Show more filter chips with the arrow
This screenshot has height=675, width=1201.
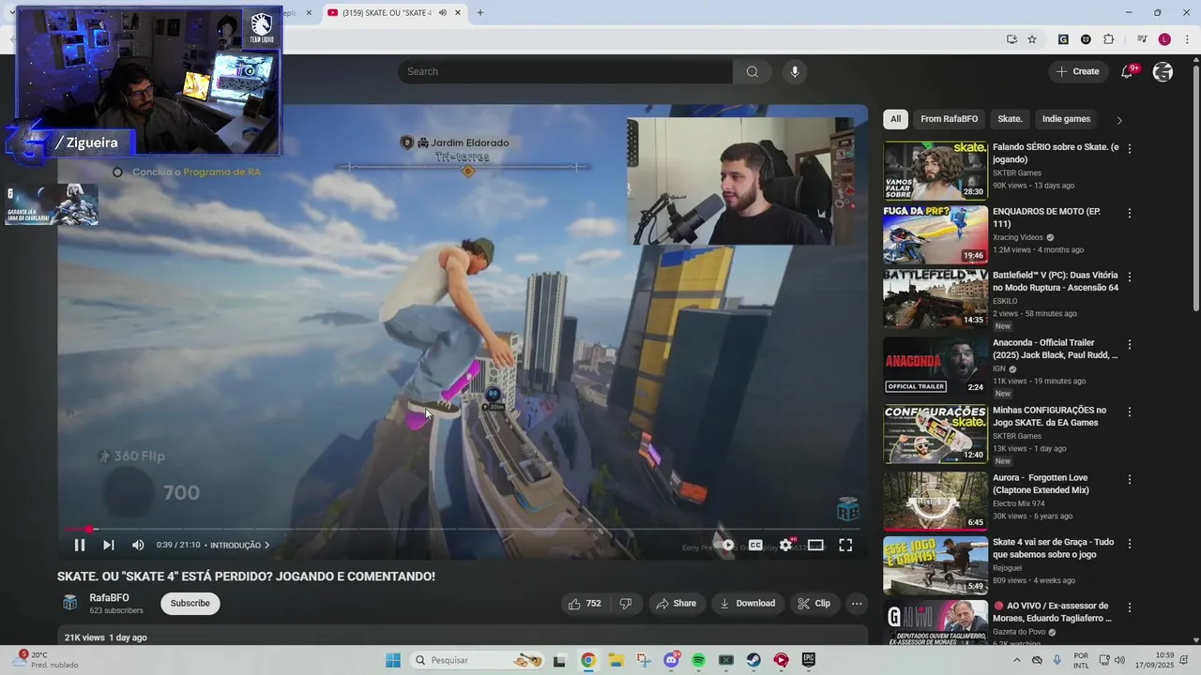(x=1118, y=120)
